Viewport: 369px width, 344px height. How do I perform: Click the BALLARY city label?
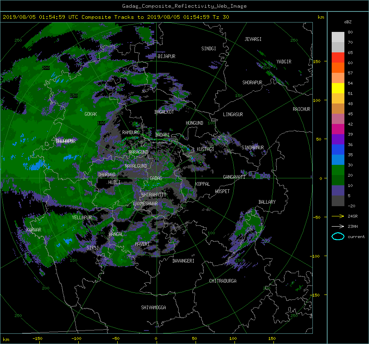click(x=267, y=202)
